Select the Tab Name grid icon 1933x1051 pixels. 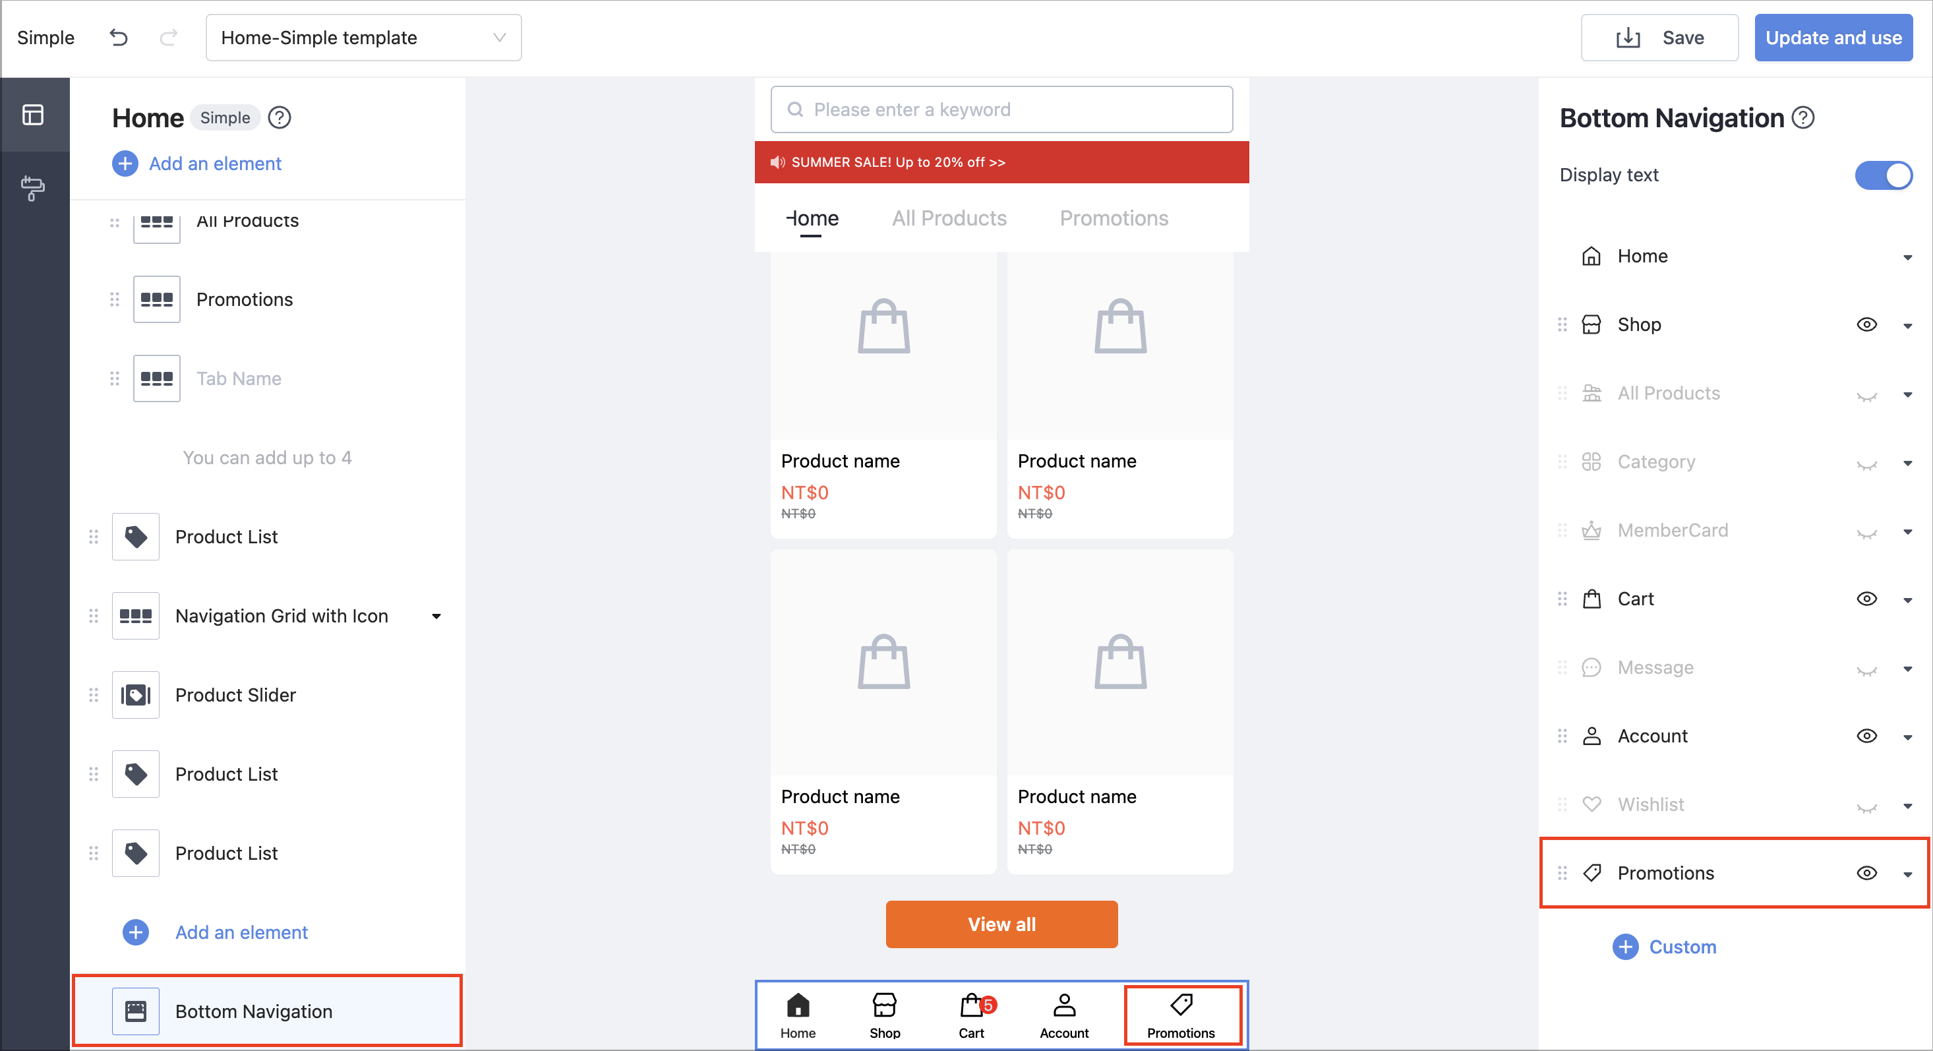(157, 378)
